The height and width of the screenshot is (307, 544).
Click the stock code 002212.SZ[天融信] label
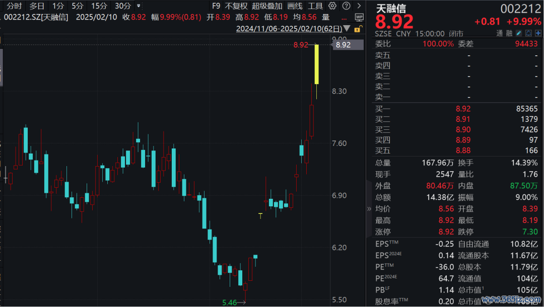36,17
